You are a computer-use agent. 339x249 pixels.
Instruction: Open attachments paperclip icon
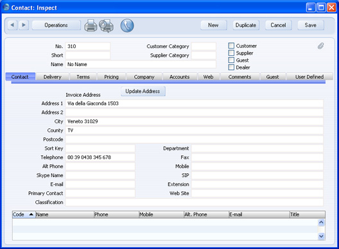(x=320, y=46)
